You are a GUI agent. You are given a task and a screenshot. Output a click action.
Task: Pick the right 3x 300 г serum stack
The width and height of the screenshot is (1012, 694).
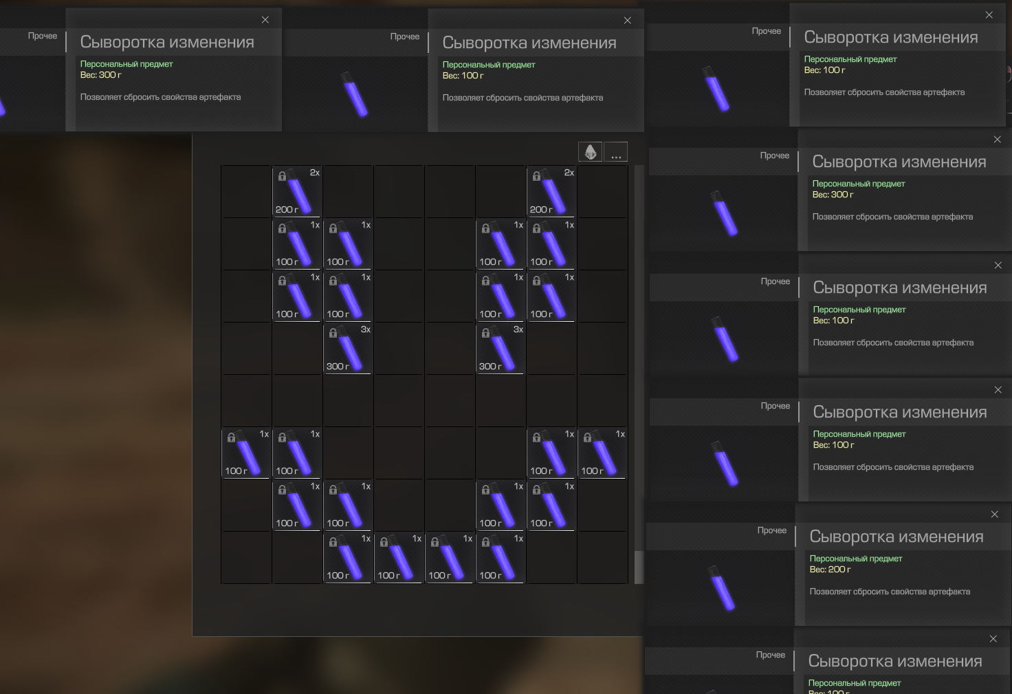[500, 348]
